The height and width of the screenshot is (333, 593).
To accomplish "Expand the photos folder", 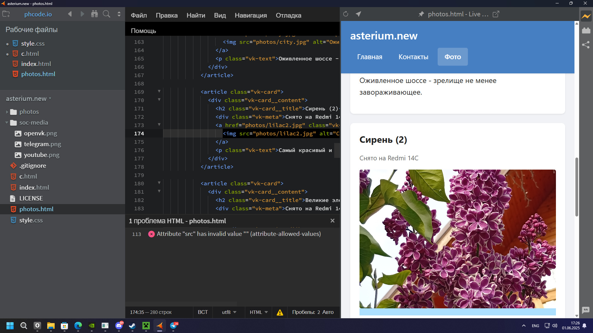I will [x=7, y=112].
